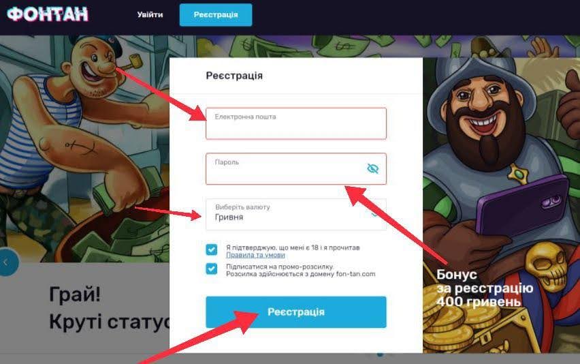This screenshot has height=364, width=580.
Task: Open the Виберіть валюту dropdown showing Гривня
Action: [x=296, y=215]
